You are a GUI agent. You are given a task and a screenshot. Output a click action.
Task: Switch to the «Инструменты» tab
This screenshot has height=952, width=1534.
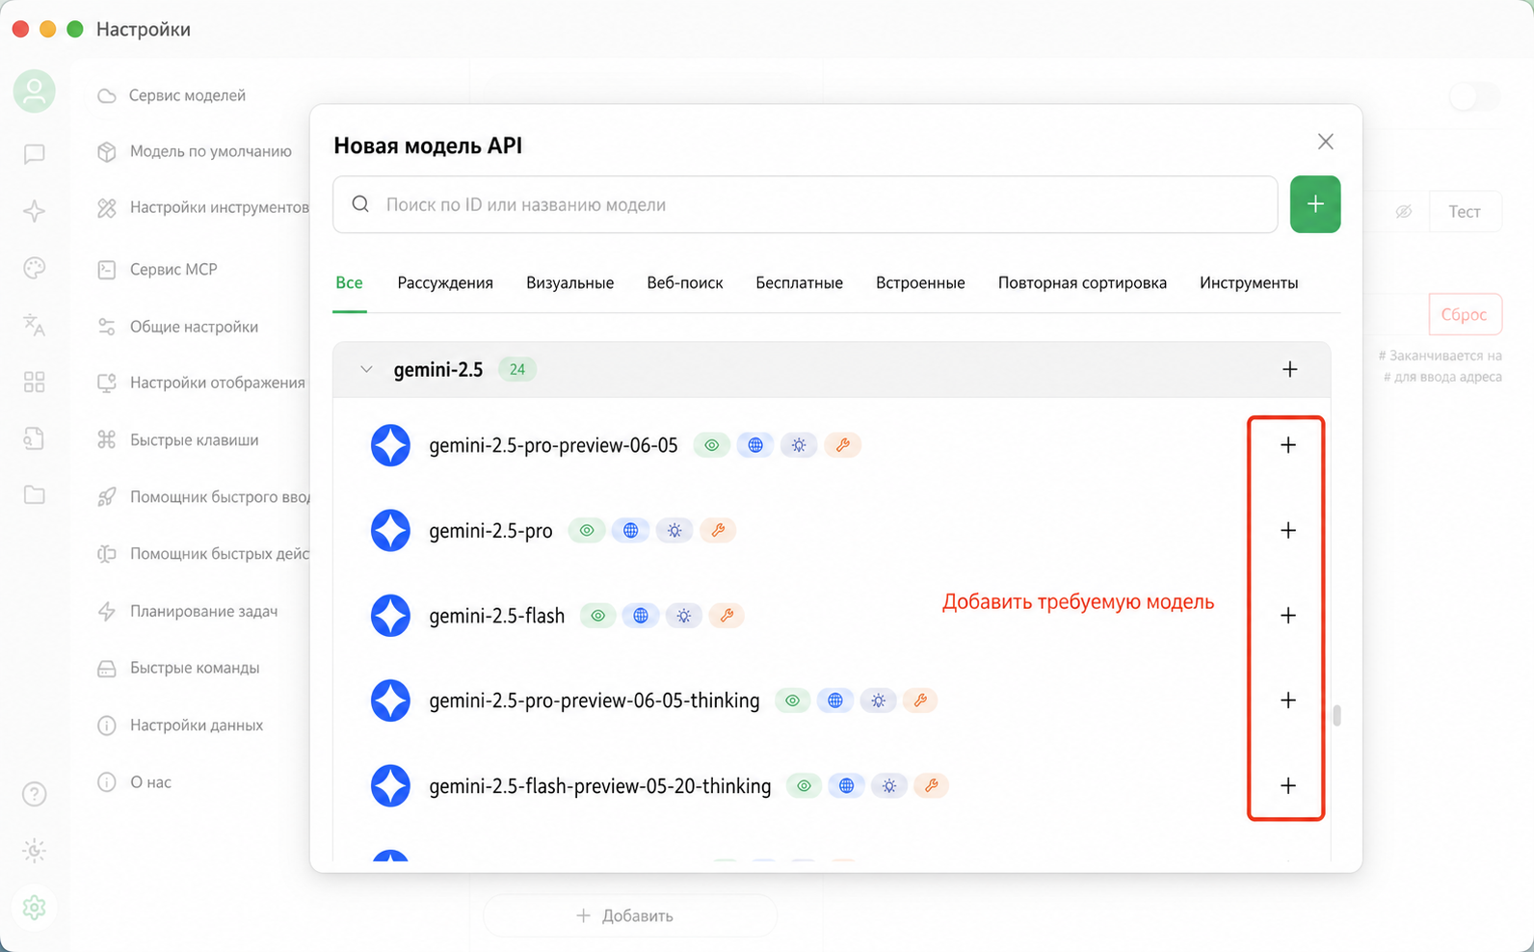click(1249, 283)
